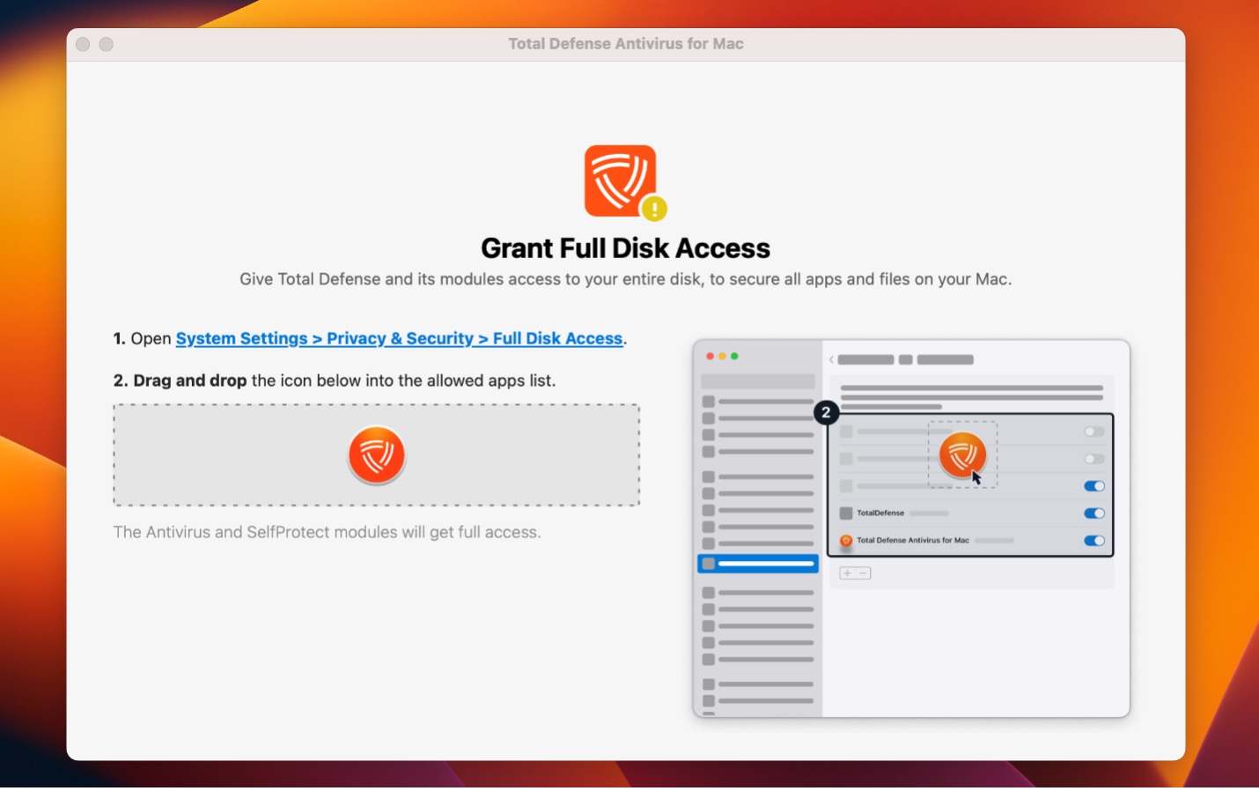
Task: Click text about Antivirus and SelfProtect modules
Action: click(x=327, y=532)
